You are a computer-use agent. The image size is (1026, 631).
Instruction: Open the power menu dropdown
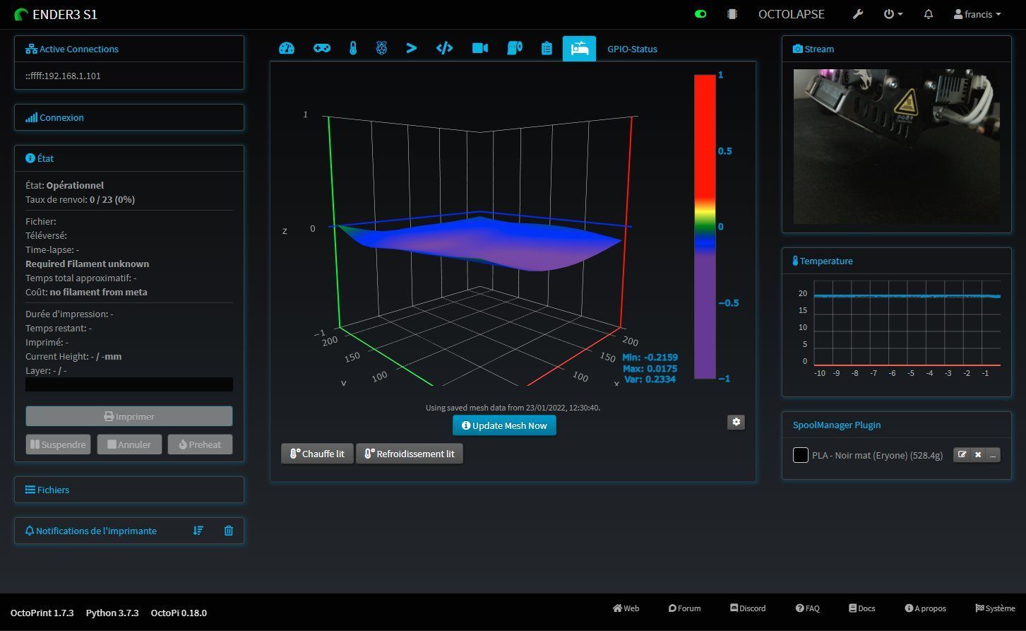(893, 14)
